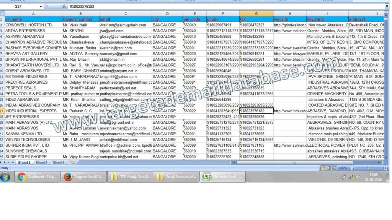Select the skb@bhasin.in cell
Screen dimensions: 392x220
[126, 59]
